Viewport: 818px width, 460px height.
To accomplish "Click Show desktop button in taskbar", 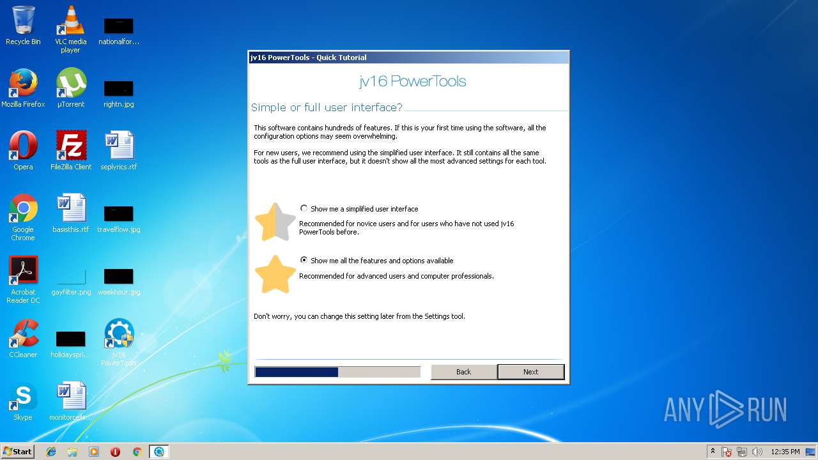I will 812,452.
